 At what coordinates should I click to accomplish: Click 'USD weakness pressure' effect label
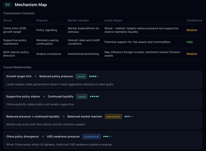click(63, 137)
